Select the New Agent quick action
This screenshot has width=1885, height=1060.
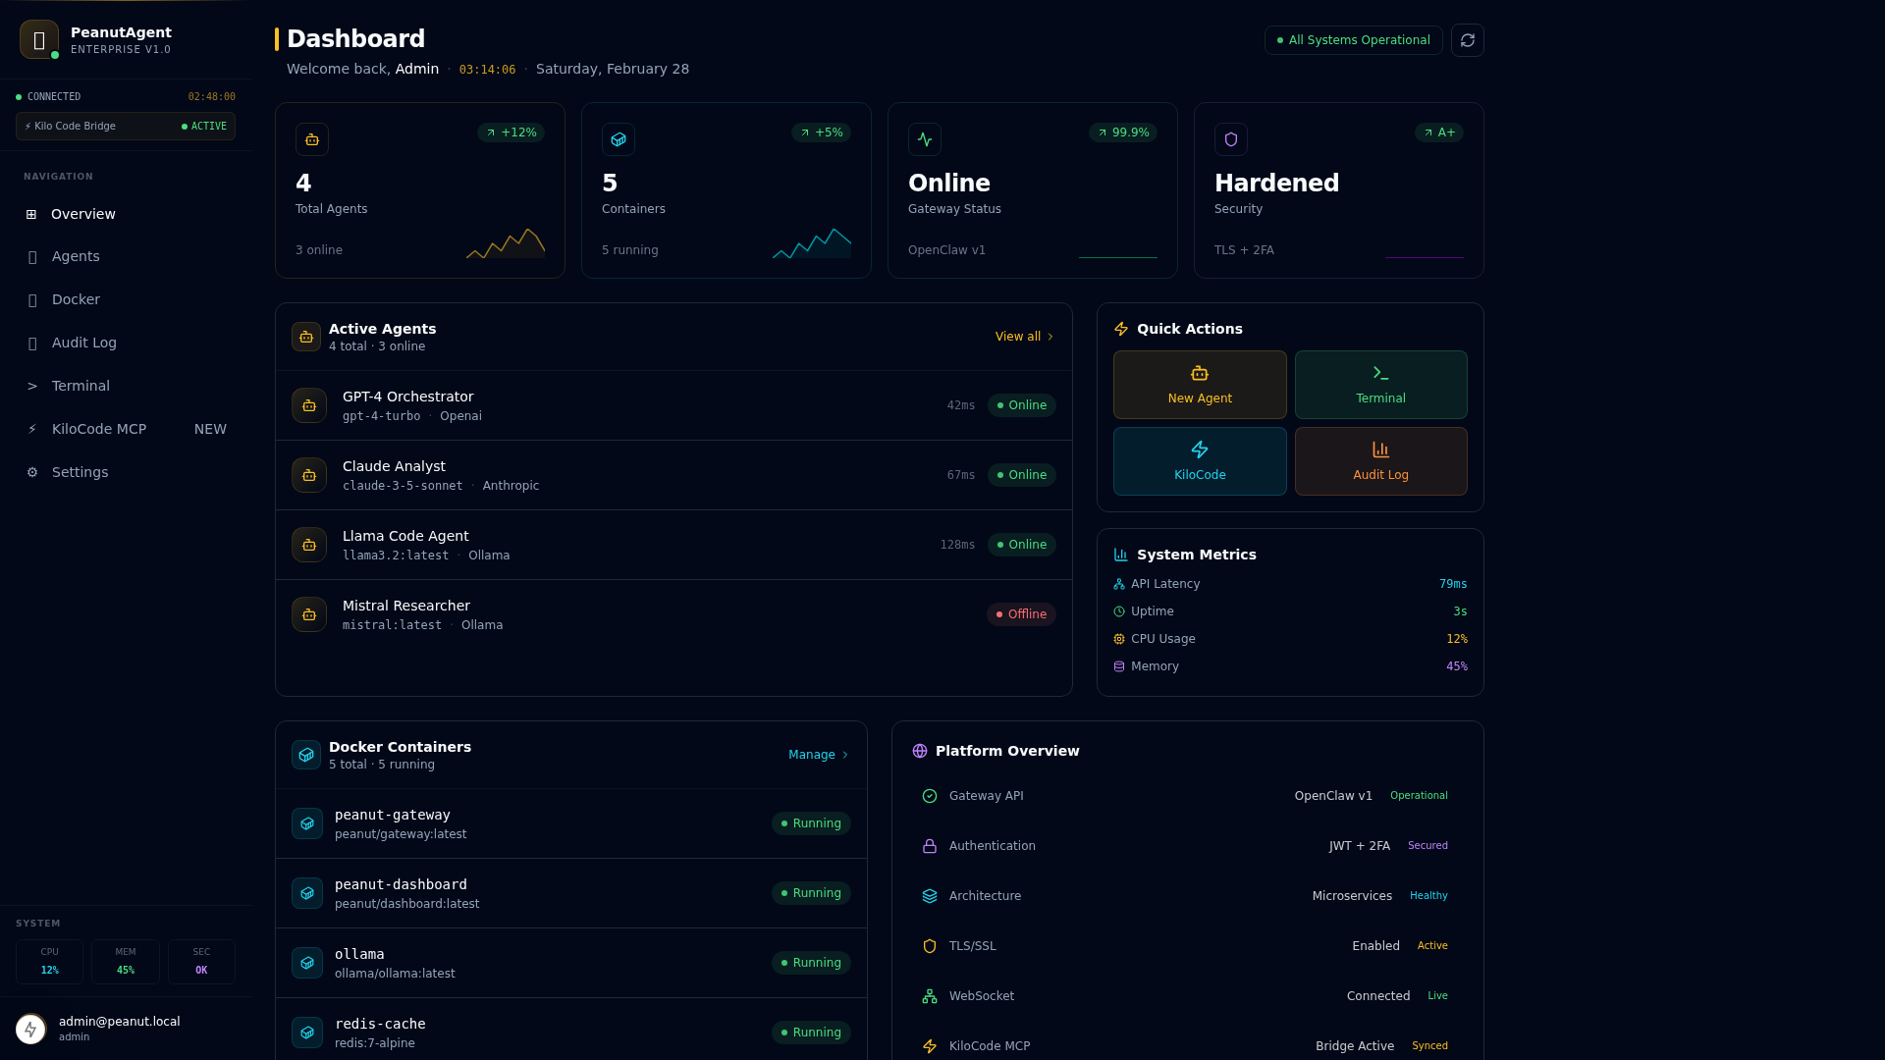point(1199,384)
